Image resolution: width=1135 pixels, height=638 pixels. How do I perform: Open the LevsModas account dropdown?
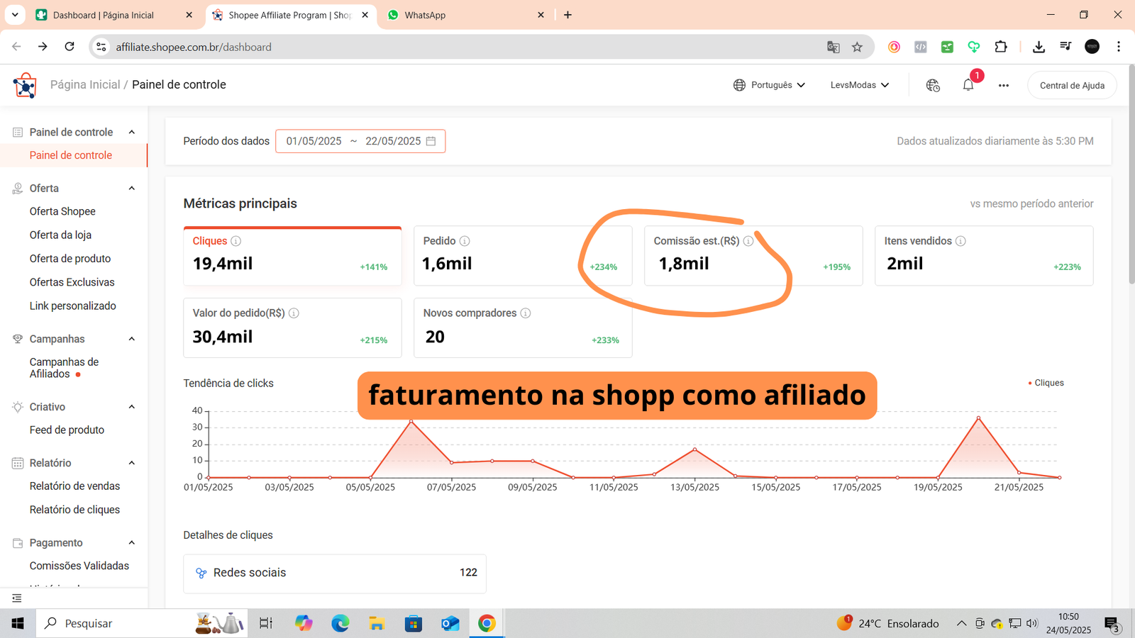click(x=860, y=85)
